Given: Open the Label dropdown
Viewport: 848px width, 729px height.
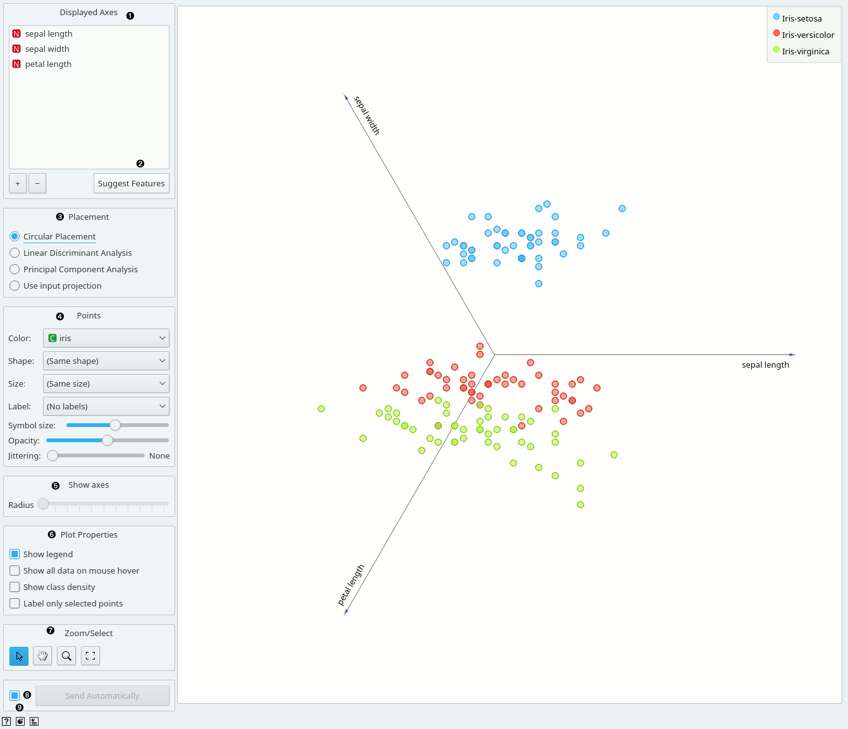Looking at the screenshot, I should coord(106,406).
